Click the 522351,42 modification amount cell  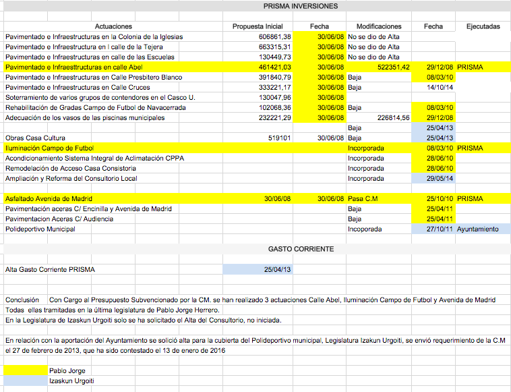(379, 67)
